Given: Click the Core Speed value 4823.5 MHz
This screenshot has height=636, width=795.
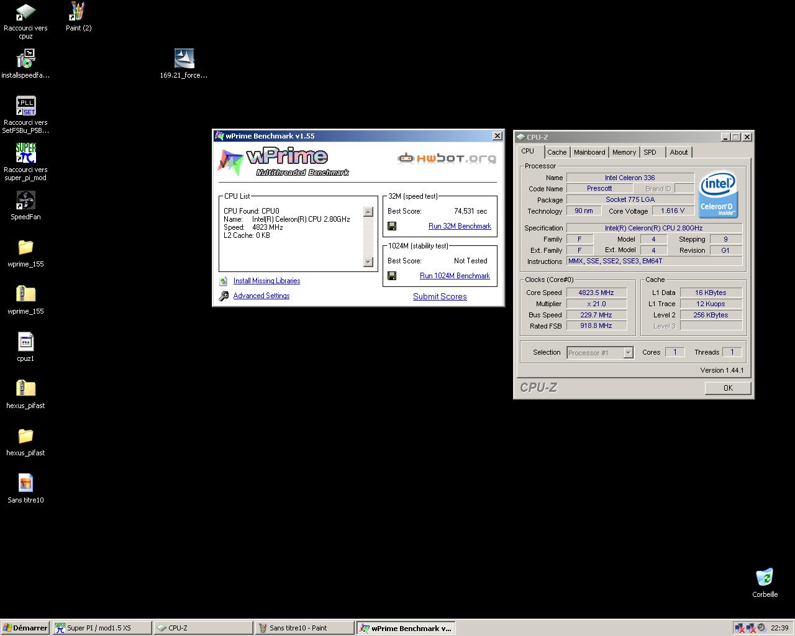Looking at the screenshot, I should click(596, 293).
